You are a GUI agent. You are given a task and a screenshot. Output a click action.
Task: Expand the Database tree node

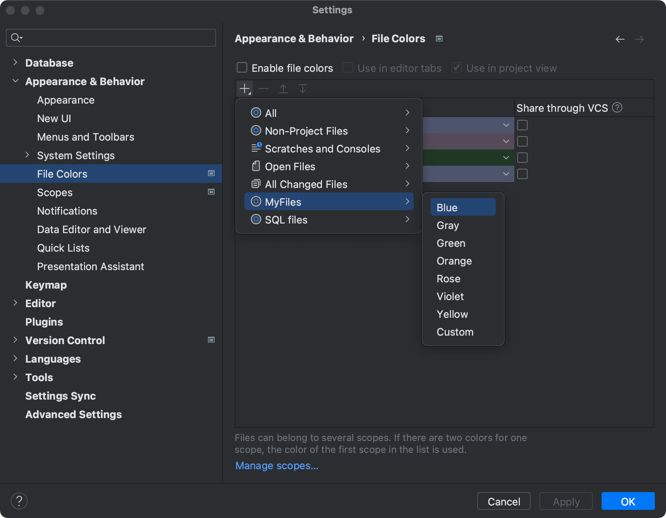[x=15, y=63]
